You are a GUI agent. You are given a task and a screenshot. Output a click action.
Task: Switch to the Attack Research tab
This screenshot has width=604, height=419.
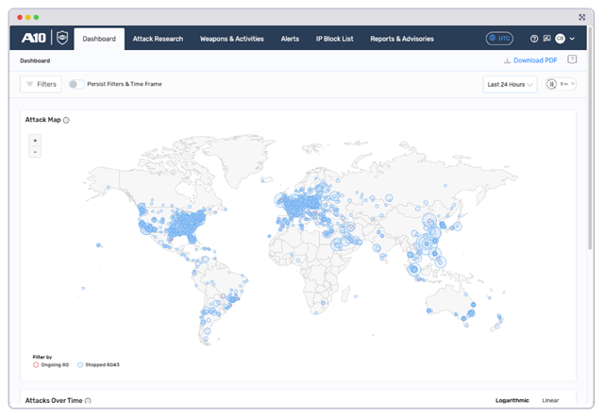point(156,39)
